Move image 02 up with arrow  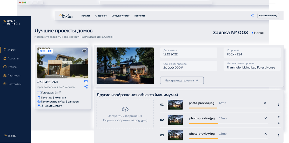click(279, 117)
